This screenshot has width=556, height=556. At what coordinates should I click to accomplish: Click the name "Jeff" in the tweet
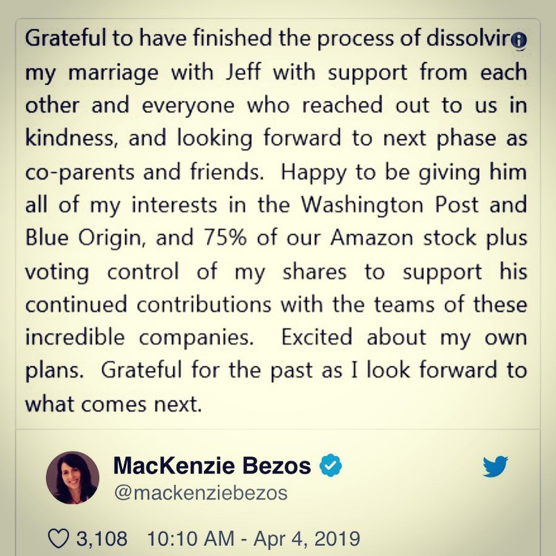point(243,72)
